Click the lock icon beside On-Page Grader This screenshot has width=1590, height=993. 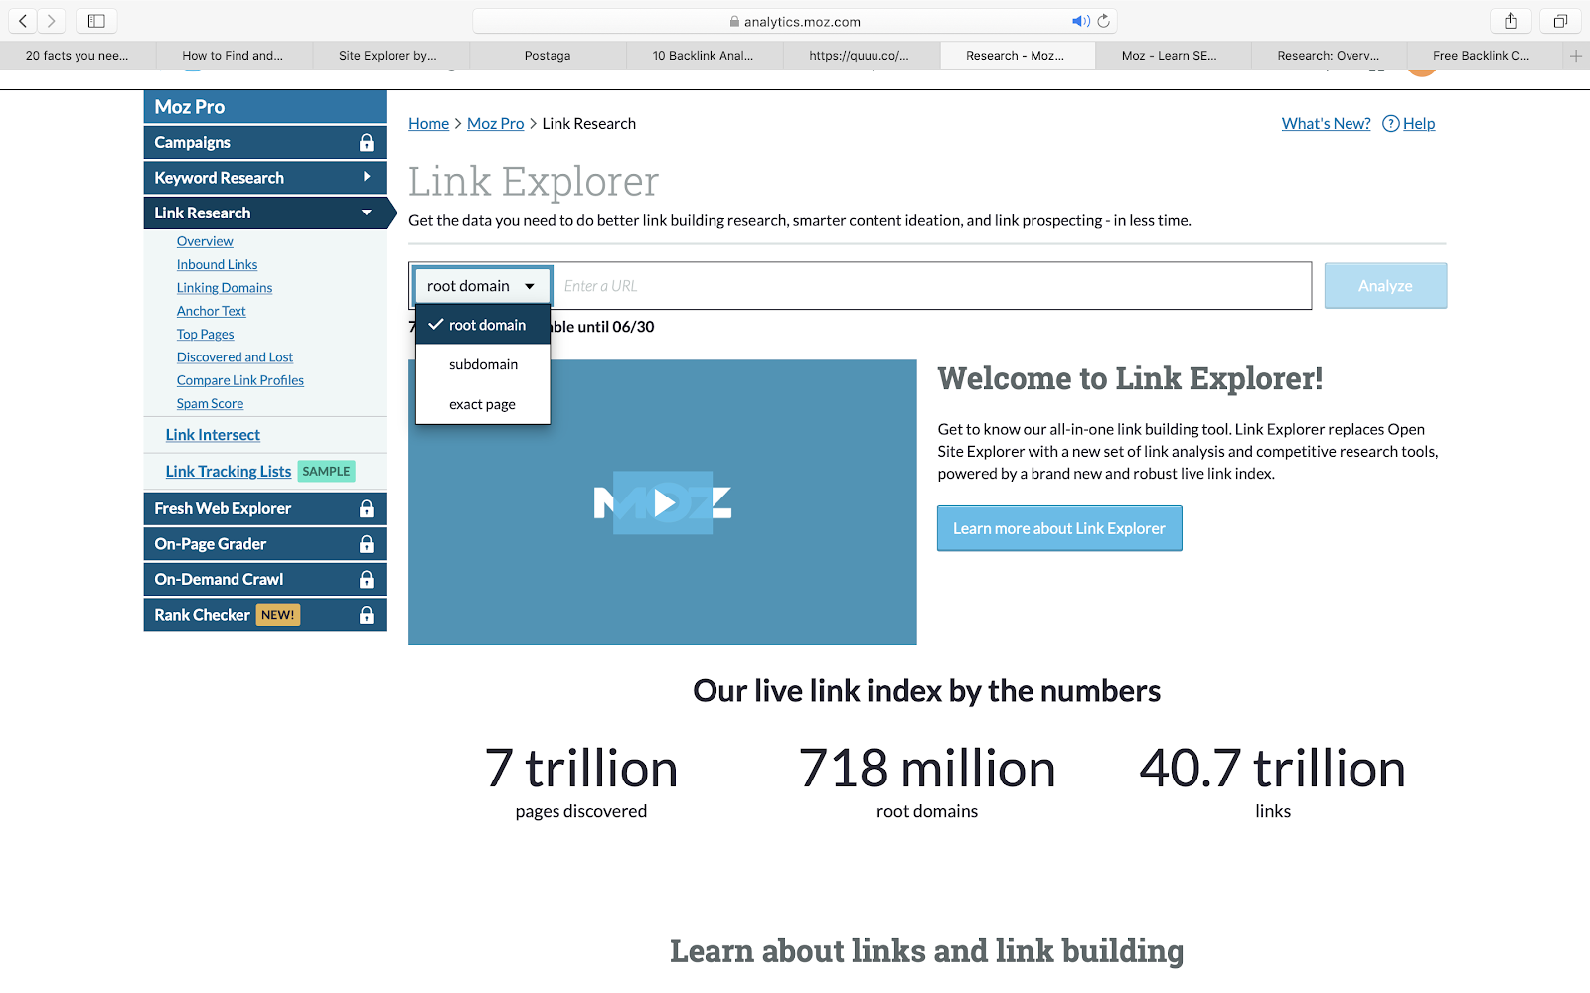[367, 544]
